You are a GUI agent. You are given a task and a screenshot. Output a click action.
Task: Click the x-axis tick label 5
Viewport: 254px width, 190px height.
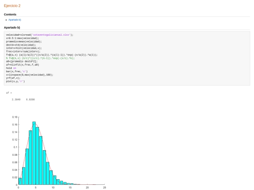(36, 188)
